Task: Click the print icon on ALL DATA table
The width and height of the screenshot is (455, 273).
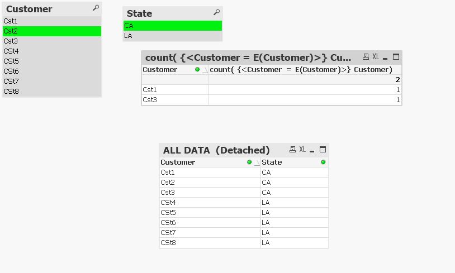Action: tap(292, 150)
